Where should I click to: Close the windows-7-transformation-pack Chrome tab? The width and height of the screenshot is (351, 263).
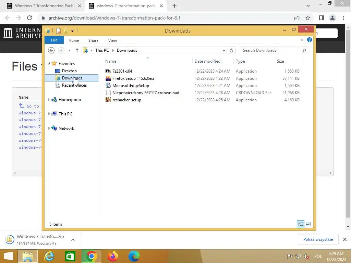pos(161,6)
